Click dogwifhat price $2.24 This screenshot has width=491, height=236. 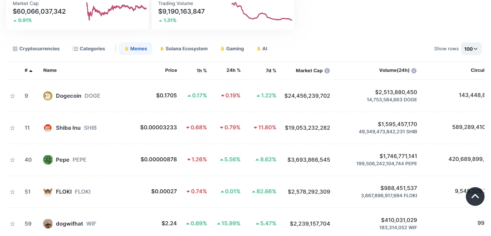tap(169, 223)
